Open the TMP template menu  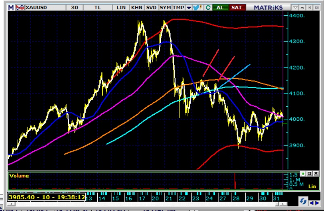tap(178, 7)
